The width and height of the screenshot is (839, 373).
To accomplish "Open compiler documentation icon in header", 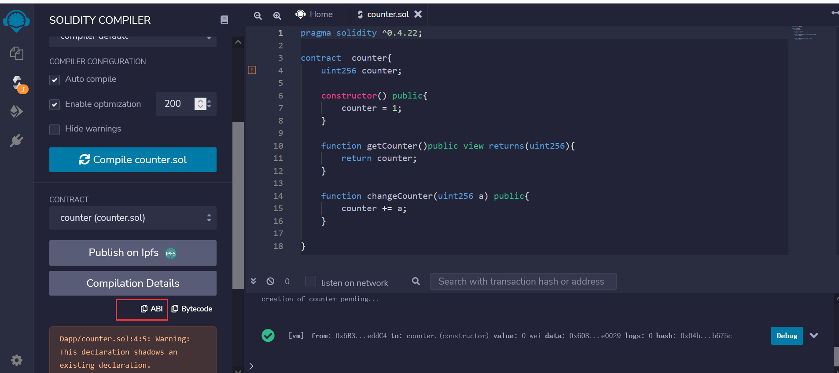I will (224, 20).
